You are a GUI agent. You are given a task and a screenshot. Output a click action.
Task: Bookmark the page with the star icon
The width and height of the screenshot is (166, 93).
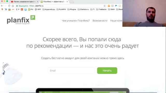pos(104,6)
